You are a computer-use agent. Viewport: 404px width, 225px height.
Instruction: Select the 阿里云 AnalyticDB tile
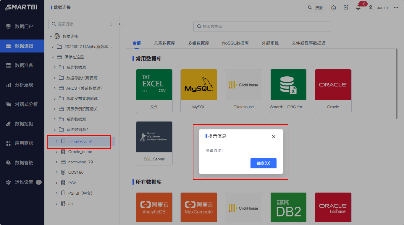click(154, 207)
